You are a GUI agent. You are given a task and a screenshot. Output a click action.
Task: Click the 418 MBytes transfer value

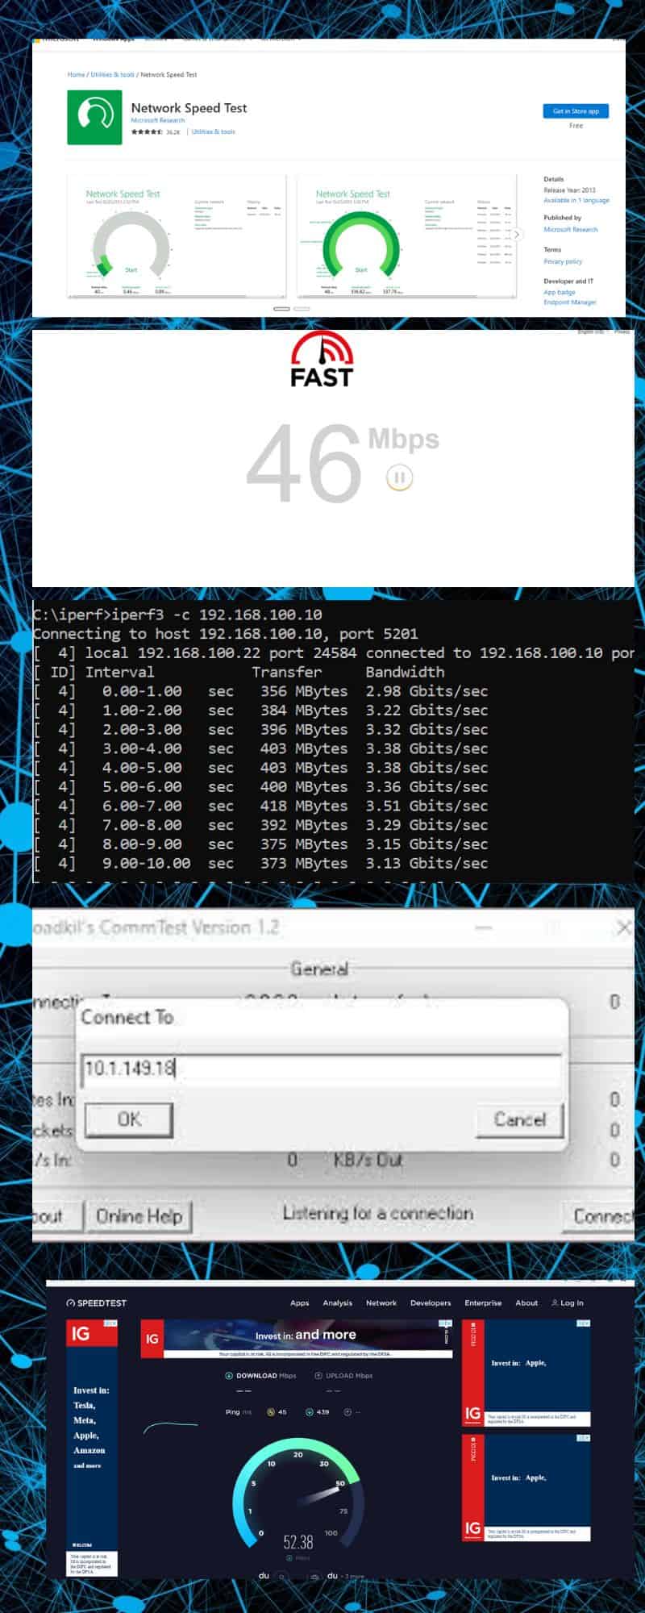[x=304, y=806]
